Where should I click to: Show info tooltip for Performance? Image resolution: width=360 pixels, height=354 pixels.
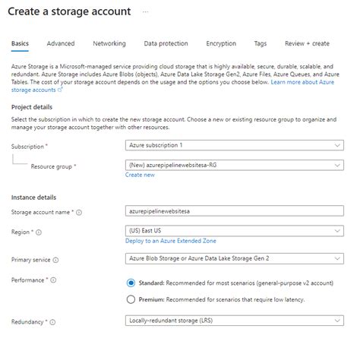coord(53,280)
